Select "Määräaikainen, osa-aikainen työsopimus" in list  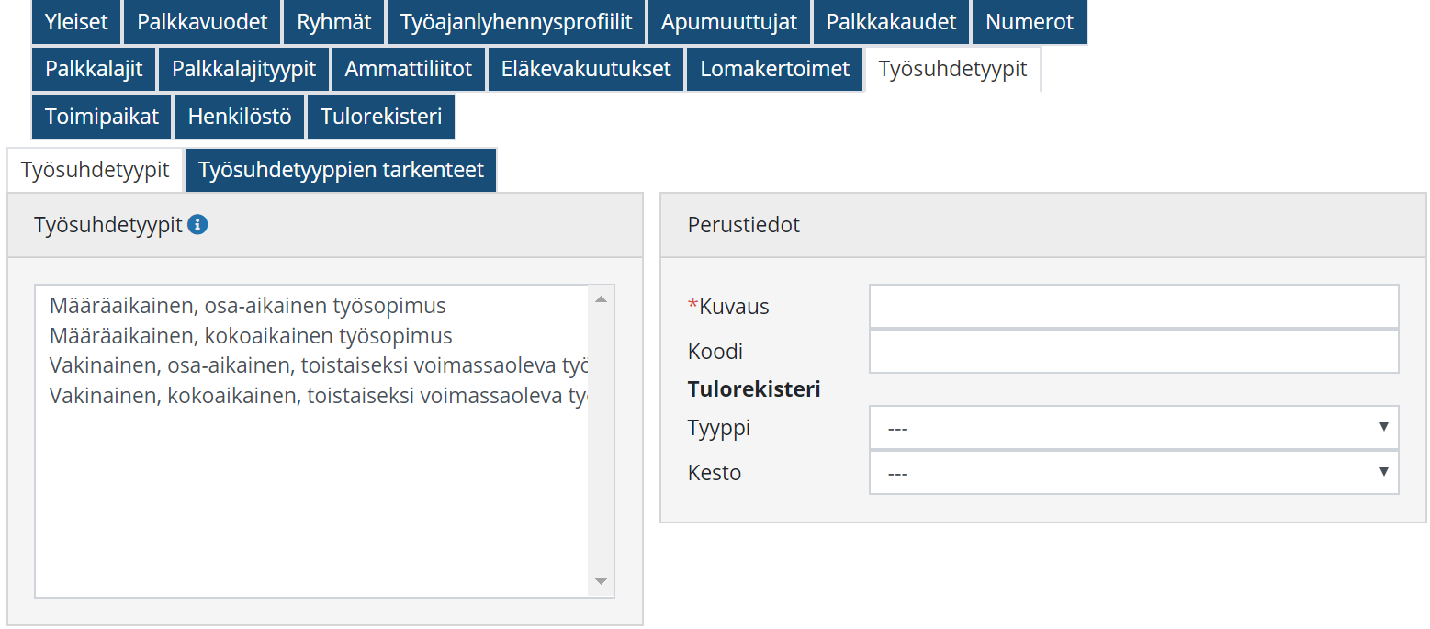248,306
